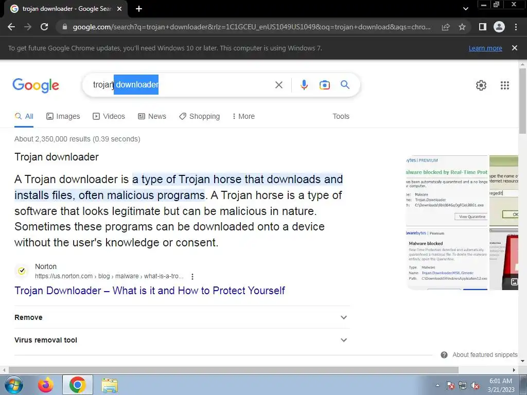Open the Chrome three-dot menu

[516, 27]
